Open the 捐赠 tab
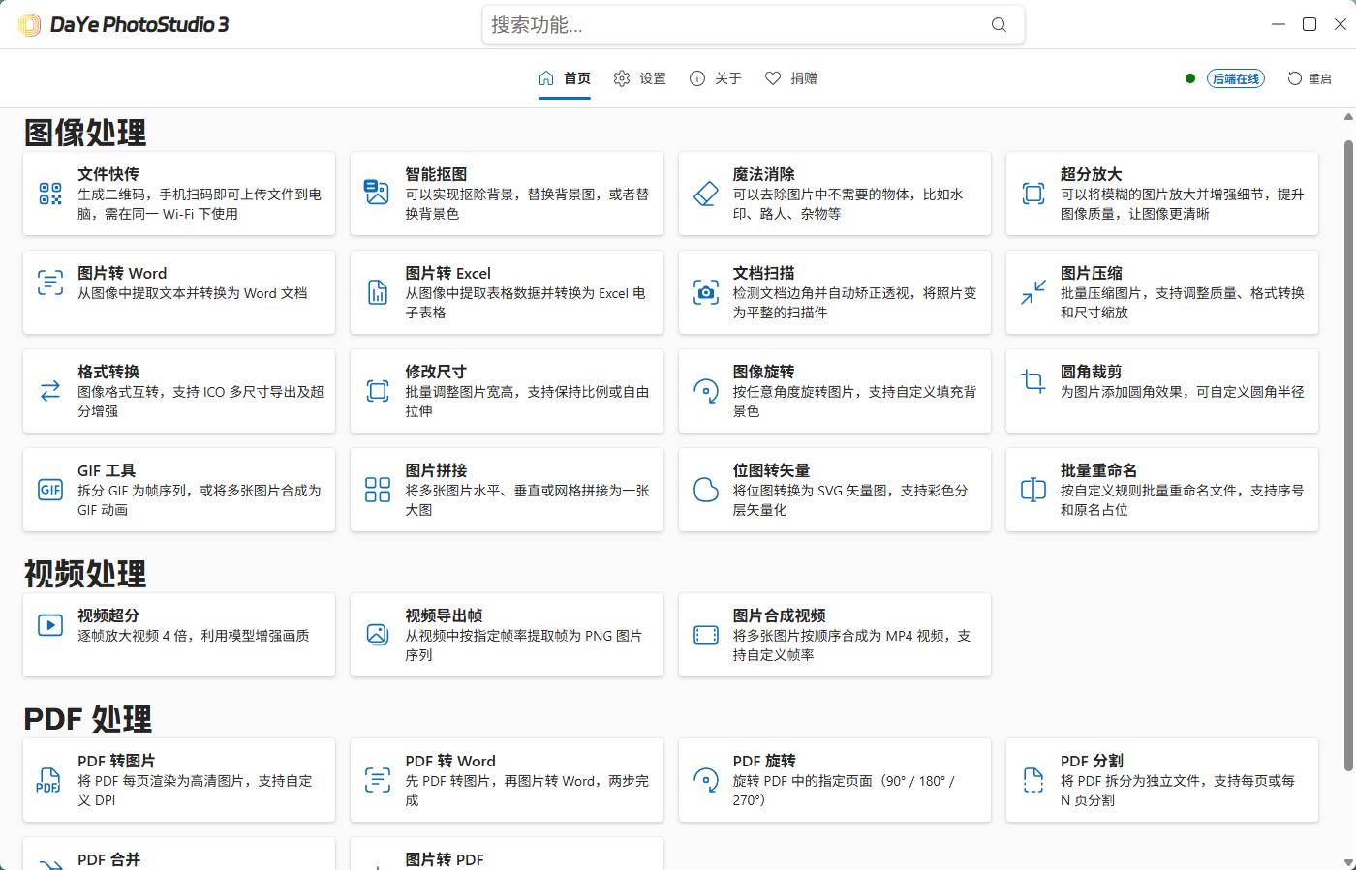Viewport: 1356px width, 870px height. click(x=791, y=78)
